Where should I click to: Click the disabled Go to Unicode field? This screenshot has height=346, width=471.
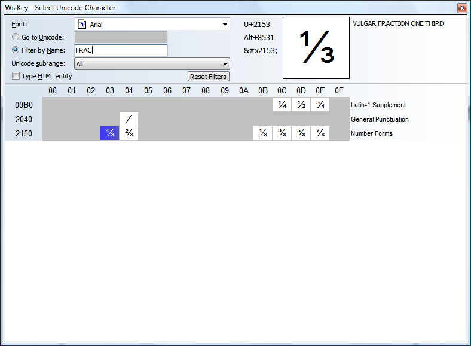point(121,37)
